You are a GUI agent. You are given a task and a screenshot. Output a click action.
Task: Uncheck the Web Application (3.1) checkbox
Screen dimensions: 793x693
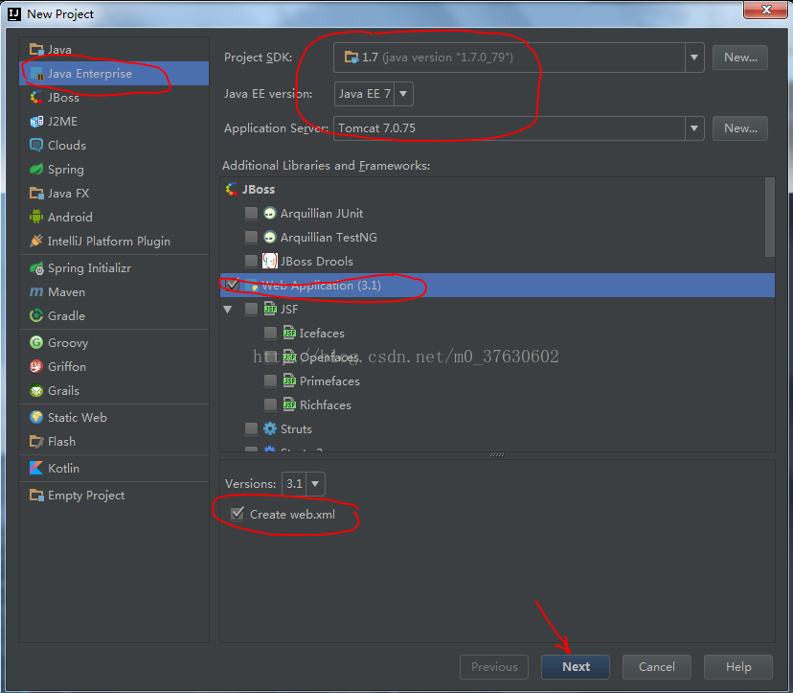[x=232, y=285]
